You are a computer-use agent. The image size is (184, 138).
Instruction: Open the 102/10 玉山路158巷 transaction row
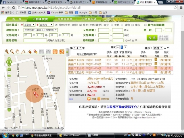coord(120,72)
